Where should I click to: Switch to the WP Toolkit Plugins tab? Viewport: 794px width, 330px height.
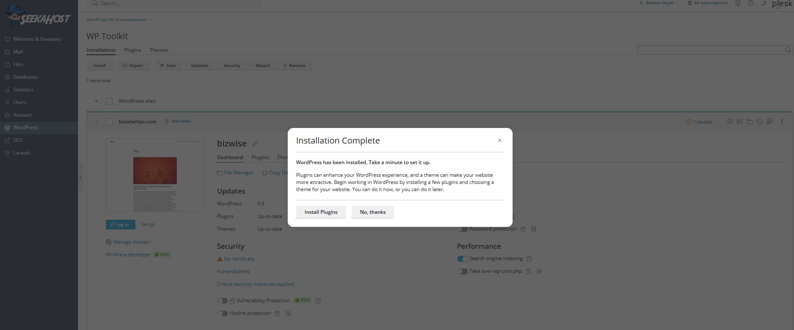132,50
